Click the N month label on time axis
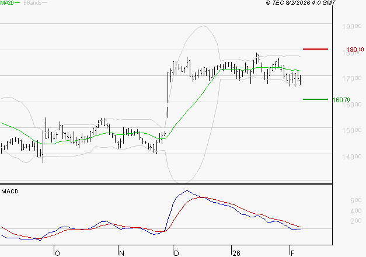The image size is (366, 257). (x=121, y=253)
